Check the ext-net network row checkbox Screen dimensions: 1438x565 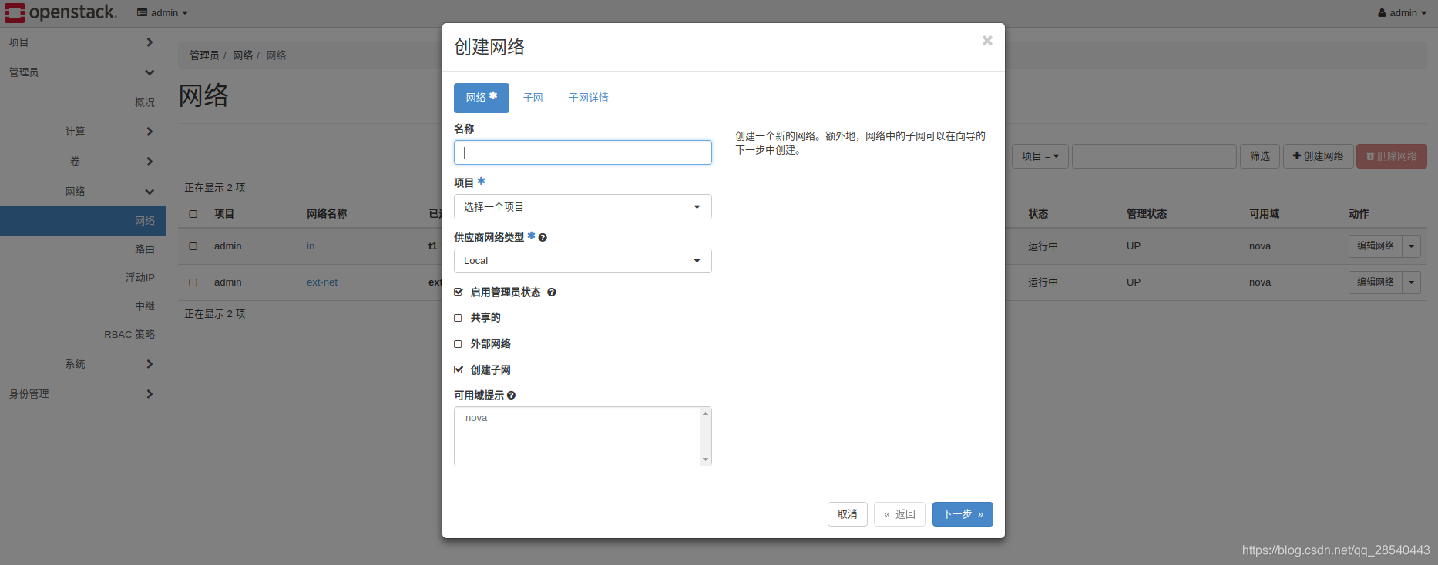(x=193, y=282)
